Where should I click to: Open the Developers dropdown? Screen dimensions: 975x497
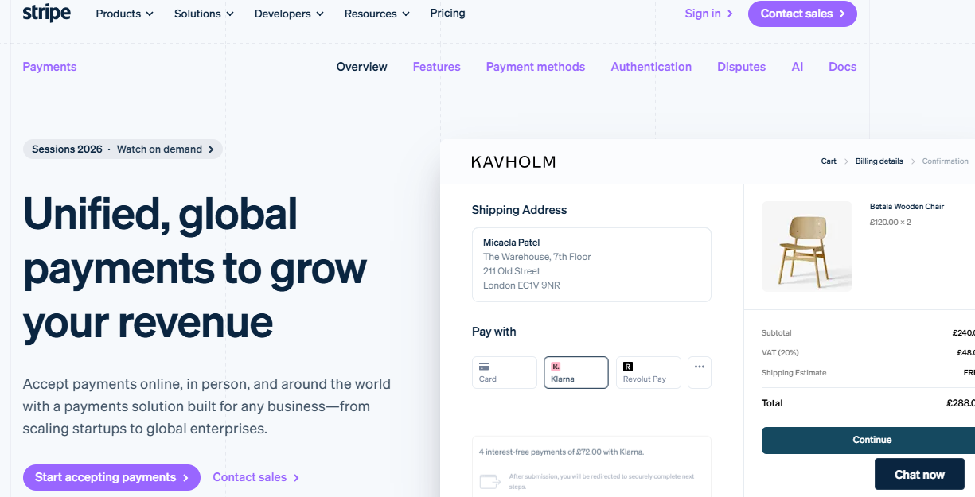pyautogui.click(x=290, y=14)
